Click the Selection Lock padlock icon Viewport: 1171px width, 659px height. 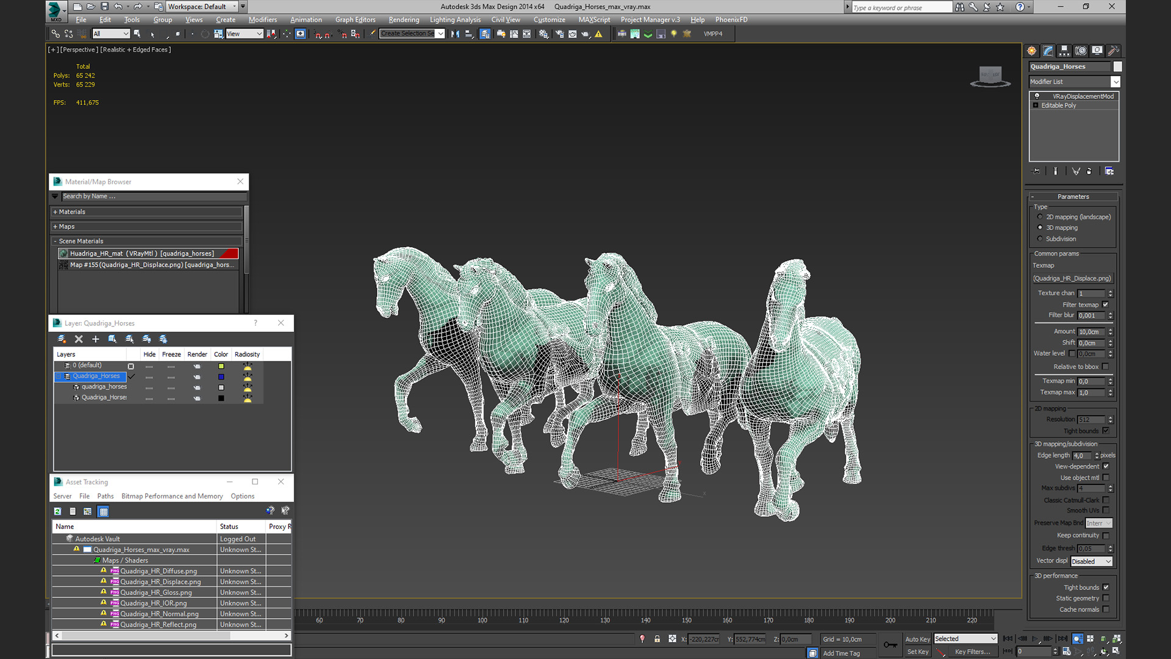click(657, 639)
